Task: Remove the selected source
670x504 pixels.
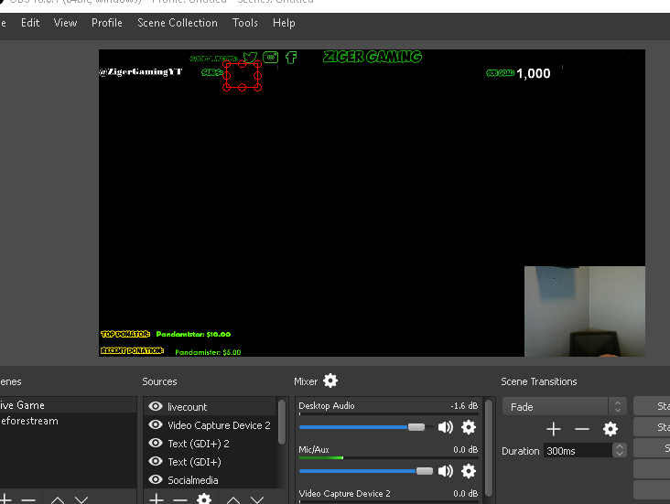Action: pos(180,499)
